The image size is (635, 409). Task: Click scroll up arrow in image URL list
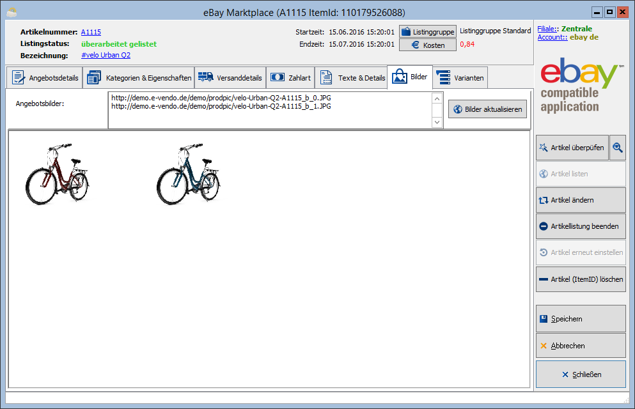[437, 98]
